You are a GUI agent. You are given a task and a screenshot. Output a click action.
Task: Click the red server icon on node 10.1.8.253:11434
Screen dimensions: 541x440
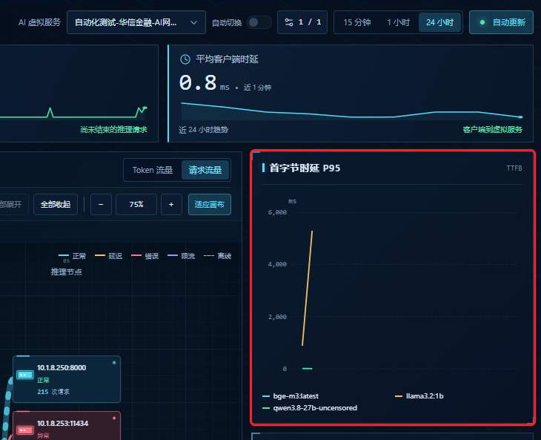point(25,430)
